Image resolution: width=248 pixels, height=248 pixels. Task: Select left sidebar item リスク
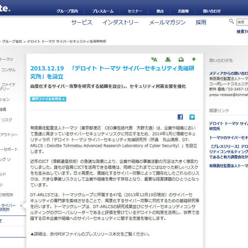(x=7, y=120)
